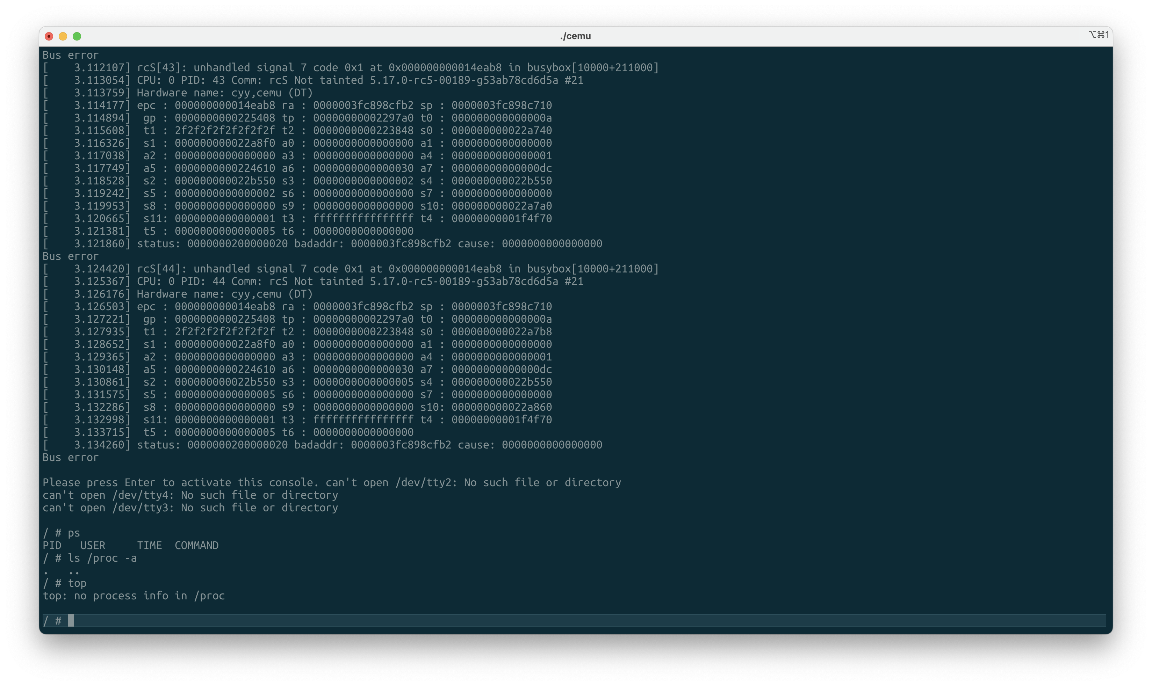1152x686 pixels.
Task: Select the first Bus error line
Action: pyautogui.click(x=70, y=54)
